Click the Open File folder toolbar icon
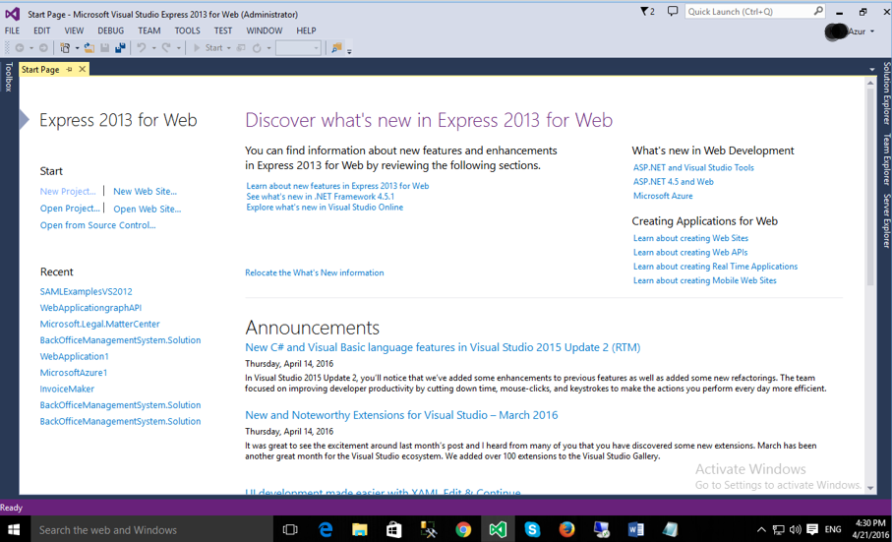892x542 pixels. click(x=89, y=48)
